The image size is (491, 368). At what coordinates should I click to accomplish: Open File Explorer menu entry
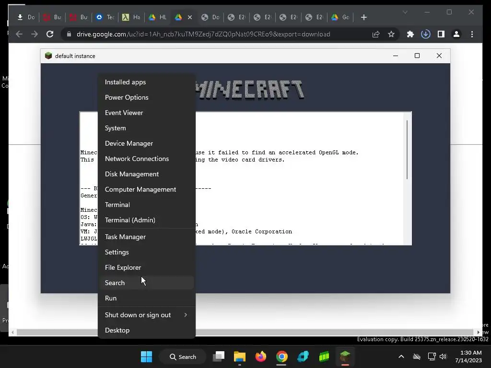click(x=146, y=267)
